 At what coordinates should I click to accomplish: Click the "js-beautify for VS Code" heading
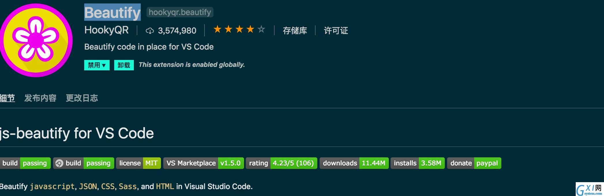click(x=77, y=133)
